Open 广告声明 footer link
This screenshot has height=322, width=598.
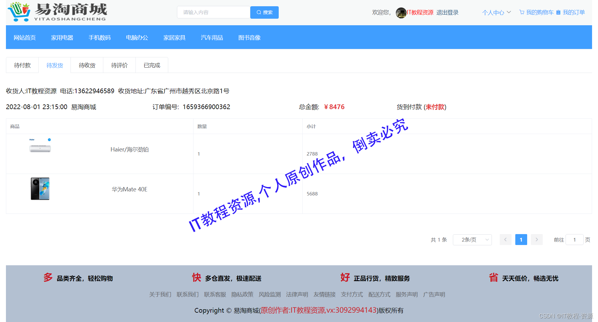click(x=434, y=295)
